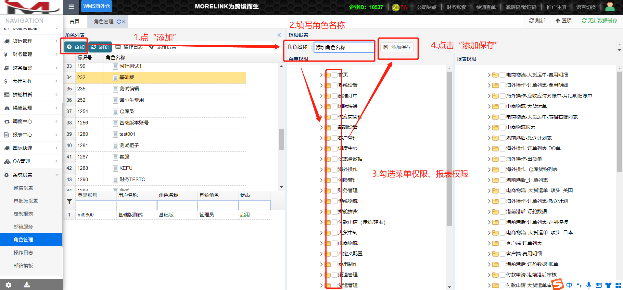Viewport: 623px width, 290px height.
Task: Open 审批流设置 in the sidebar
Action: coord(26,201)
